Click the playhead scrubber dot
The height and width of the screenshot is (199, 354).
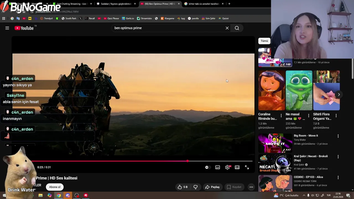(x=188, y=161)
